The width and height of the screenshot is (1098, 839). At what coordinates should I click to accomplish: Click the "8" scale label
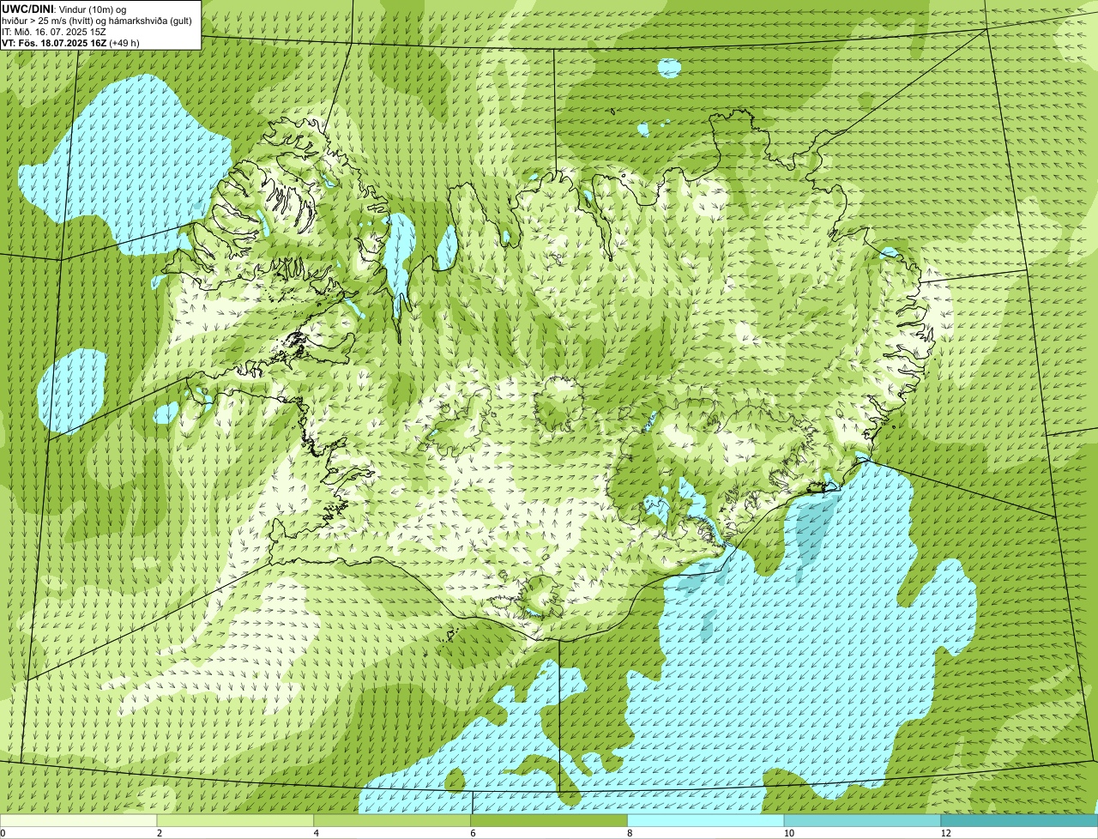(x=630, y=833)
